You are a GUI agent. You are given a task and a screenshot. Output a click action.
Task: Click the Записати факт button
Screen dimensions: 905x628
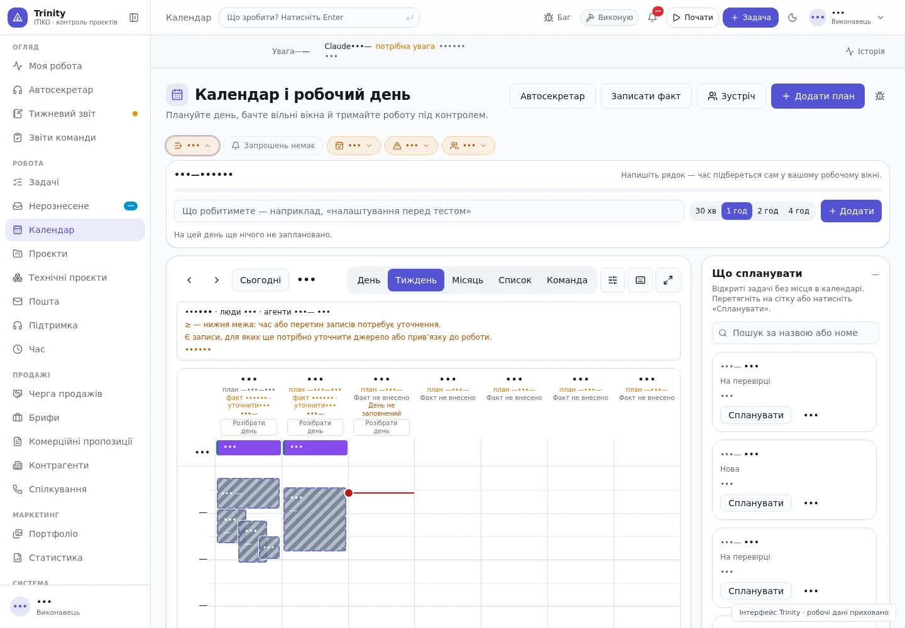click(646, 96)
